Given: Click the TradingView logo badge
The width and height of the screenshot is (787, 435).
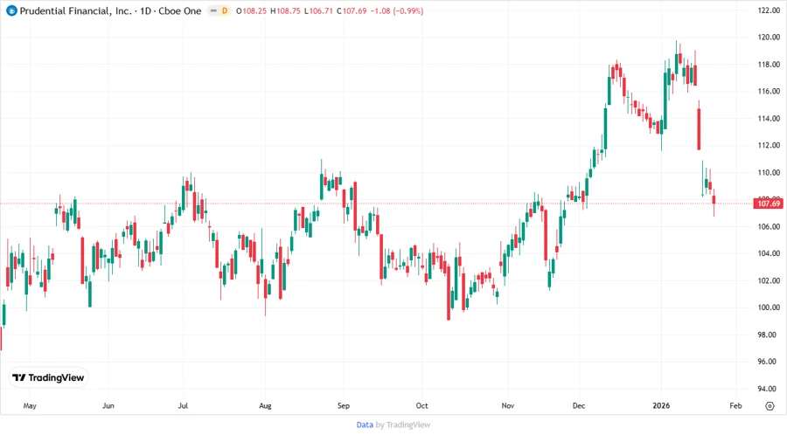Looking at the screenshot, I should (48, 378).
